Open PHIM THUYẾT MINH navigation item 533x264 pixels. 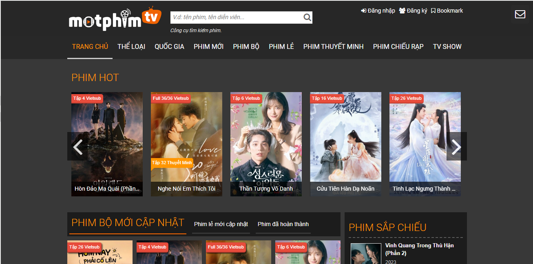coord(333,46)
